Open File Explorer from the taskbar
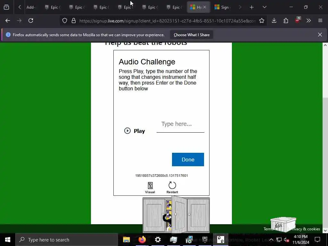Image resolution: width=328 pixels, height=246 pixels. point(126,240)
